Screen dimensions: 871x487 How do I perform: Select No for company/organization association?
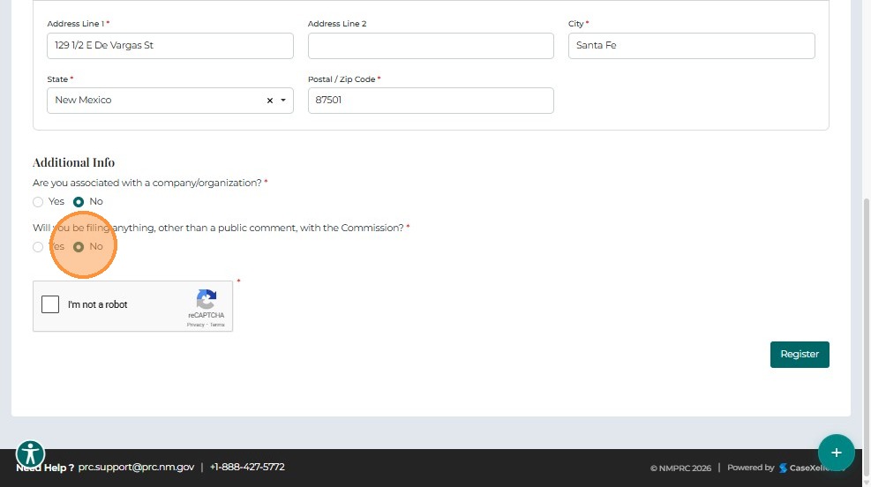pos(79,201)
